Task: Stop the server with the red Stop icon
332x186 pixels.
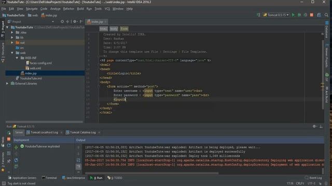Action: (x=311, y=15)
